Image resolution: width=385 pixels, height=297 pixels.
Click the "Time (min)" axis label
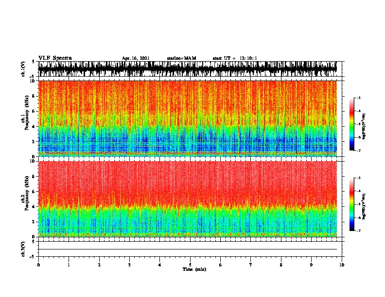(x=194, y=269)
